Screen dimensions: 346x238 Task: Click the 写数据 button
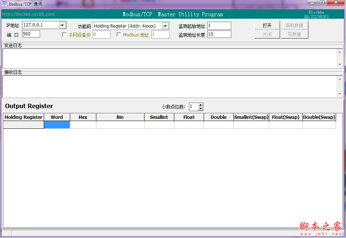pos(294,34)
